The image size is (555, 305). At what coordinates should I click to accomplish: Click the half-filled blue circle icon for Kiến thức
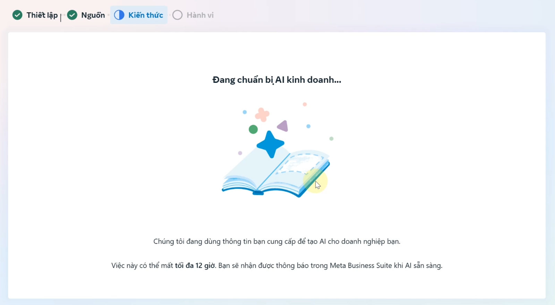tap(119, 15)
